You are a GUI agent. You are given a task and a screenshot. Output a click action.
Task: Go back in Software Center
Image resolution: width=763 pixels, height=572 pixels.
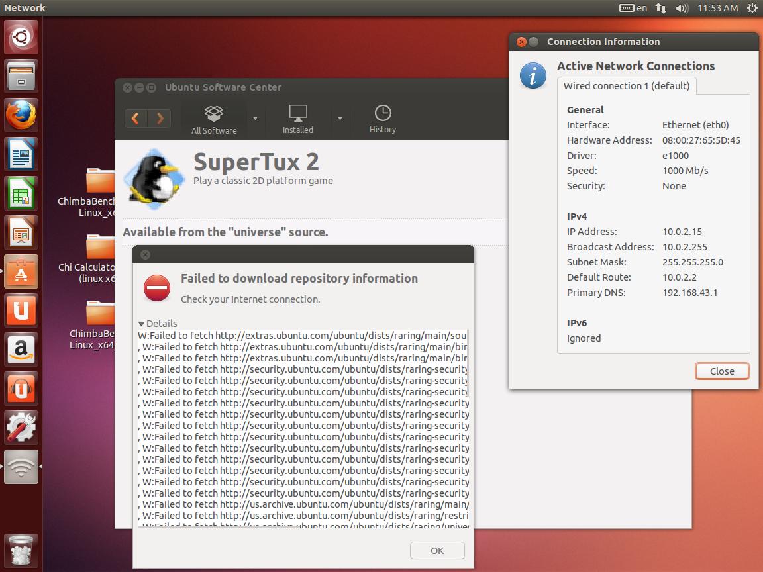(136, 119)
